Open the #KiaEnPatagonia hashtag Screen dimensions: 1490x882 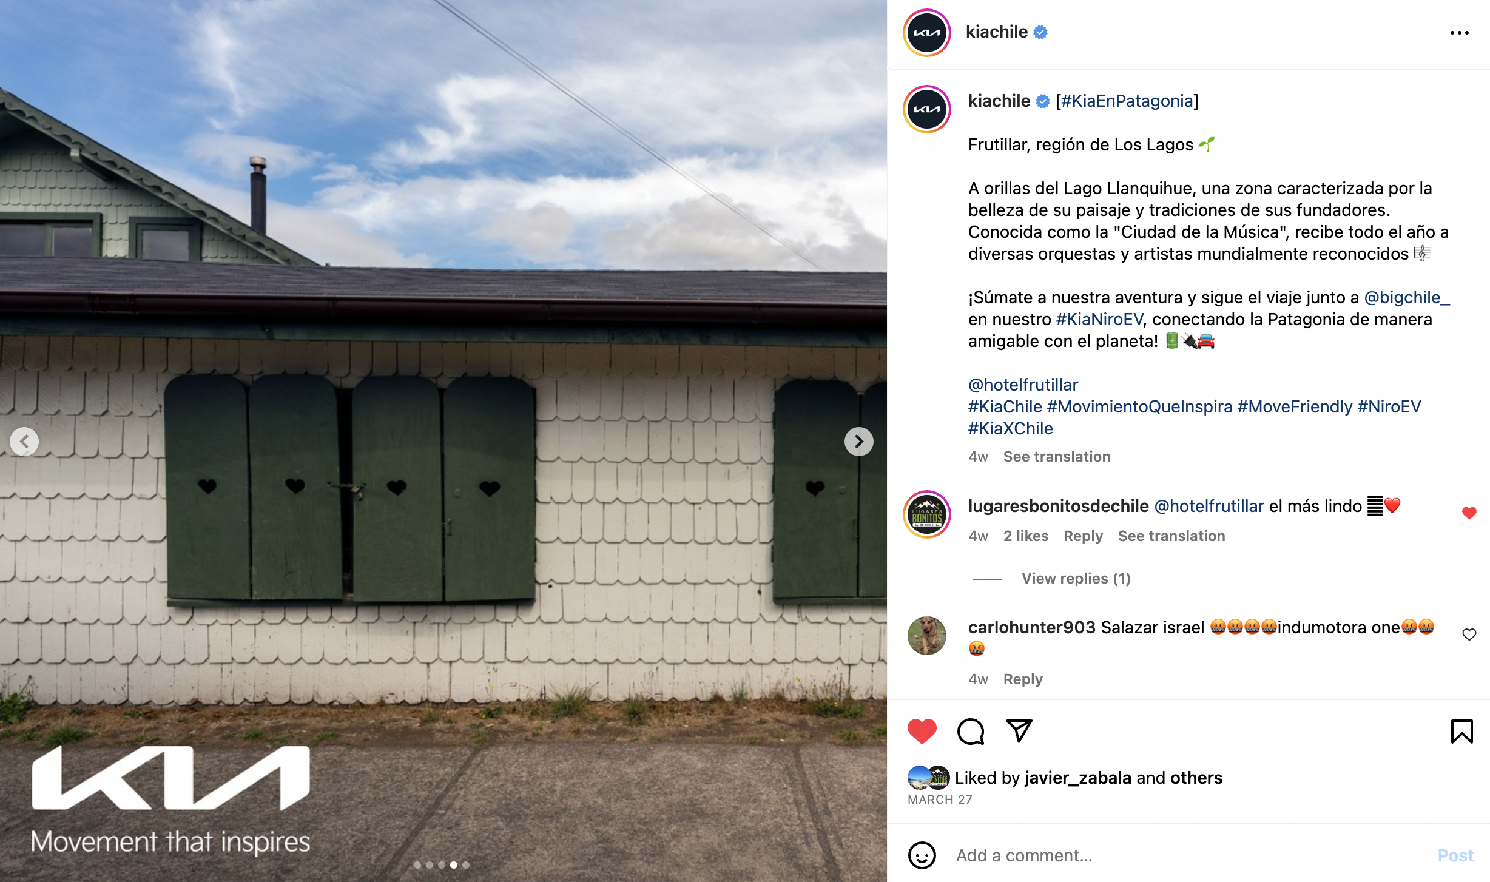pyautogui.click(x=1127, y=101)
